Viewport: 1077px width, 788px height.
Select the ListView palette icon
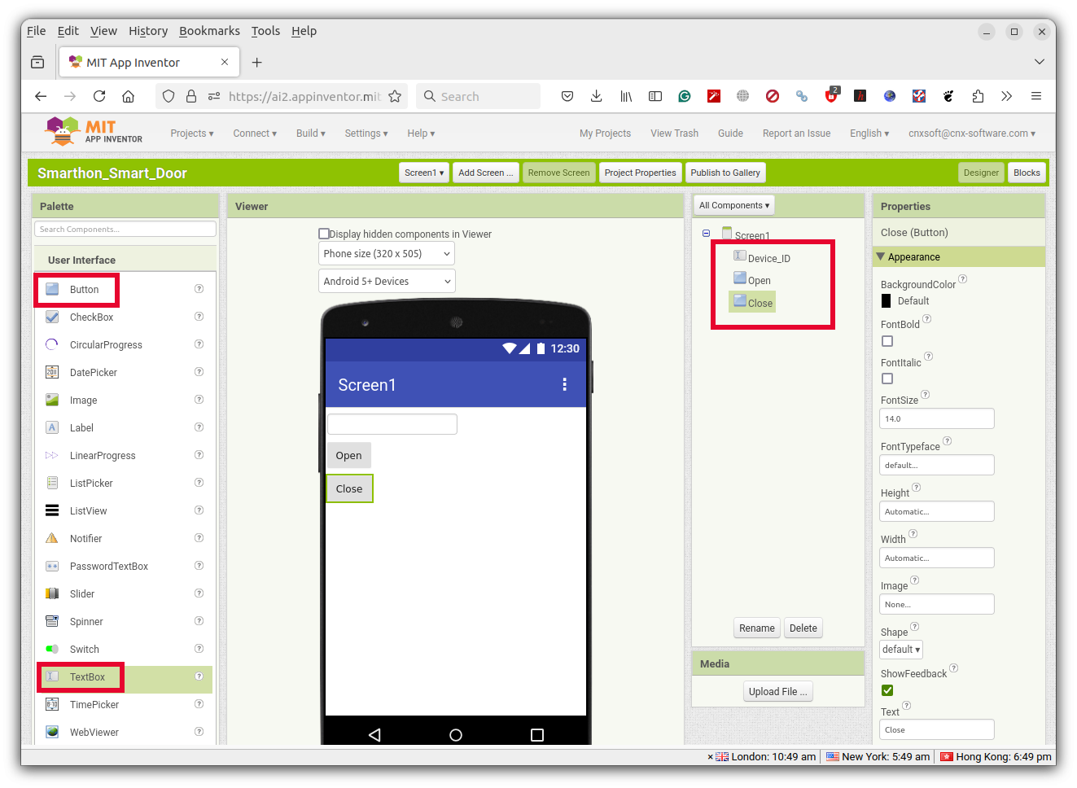point(52,510)
